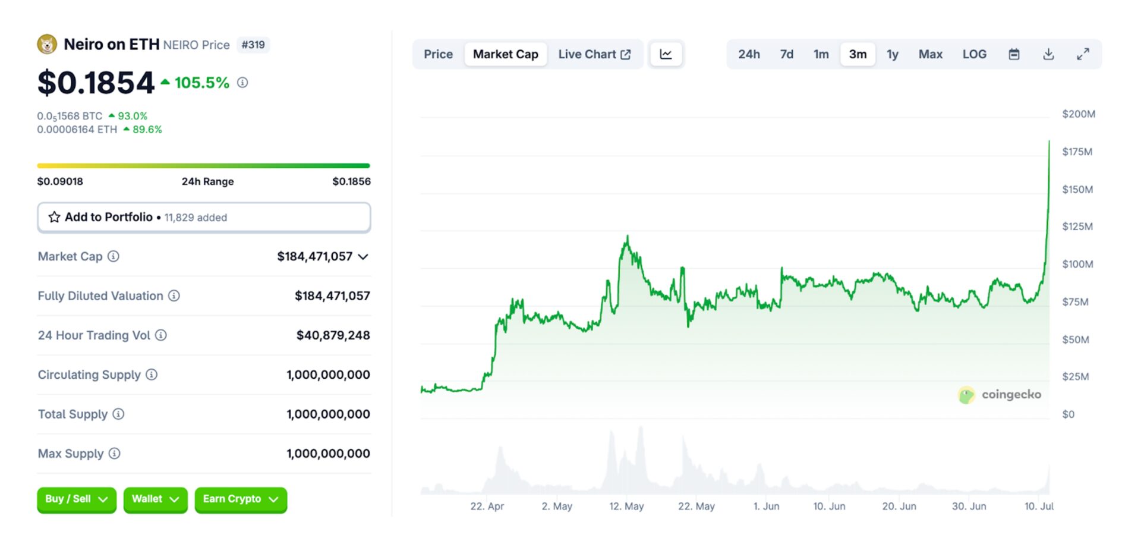
Task: Switch to the Price tab
Action: point(439,54)
